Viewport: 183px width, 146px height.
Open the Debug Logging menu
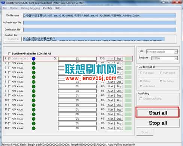coord(30,8)
